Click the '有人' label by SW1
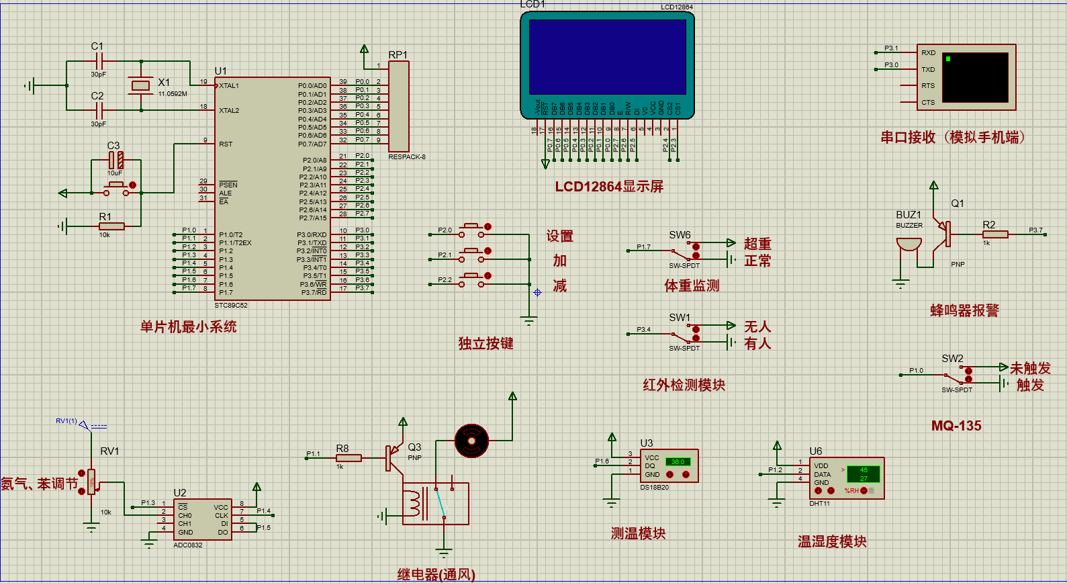Screen dimensions: 1067x583 (757, 343)
